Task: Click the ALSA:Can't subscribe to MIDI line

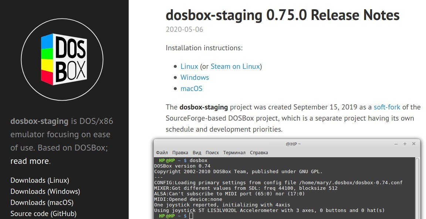Action: tap(229, 194)
